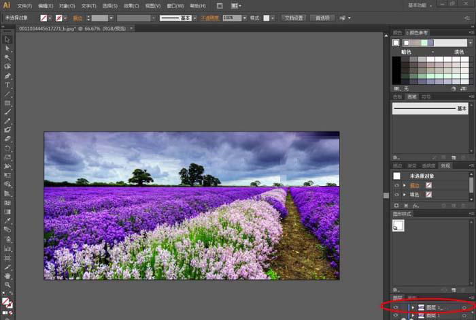476x320 pixels.
Task: Select the Line Segment tool
Action: coord(7,94)
